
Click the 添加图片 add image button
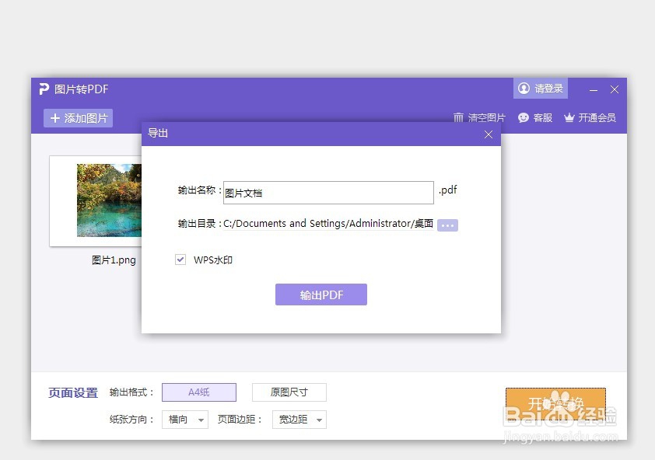(x=78, y=118)
